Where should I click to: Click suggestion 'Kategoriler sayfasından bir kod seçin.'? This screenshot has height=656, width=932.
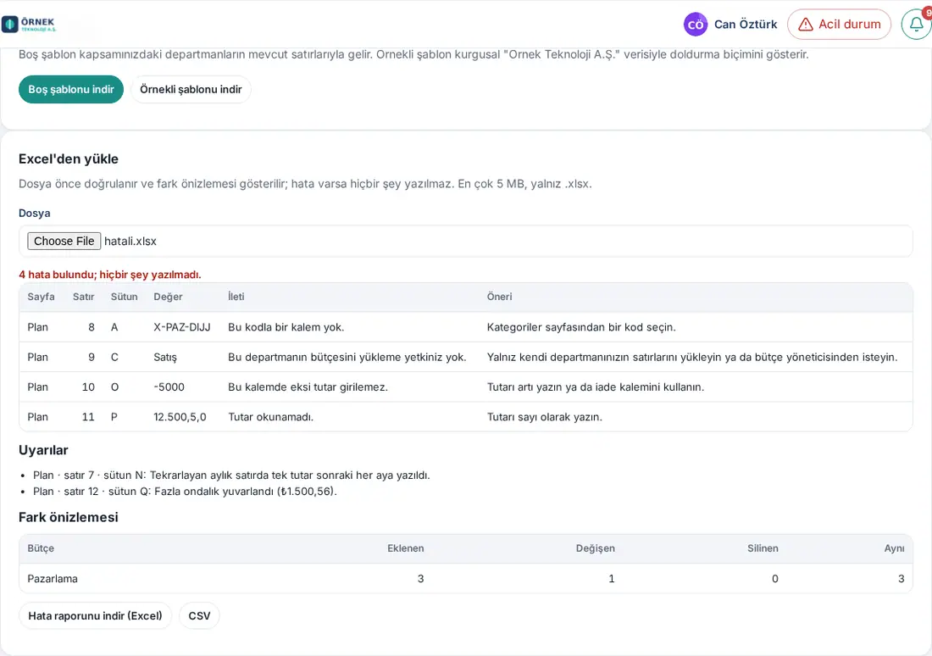581,327
